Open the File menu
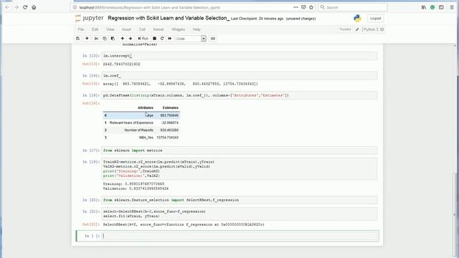The height and width of the screenshot is (258, 459). click(x=81, y=29)
